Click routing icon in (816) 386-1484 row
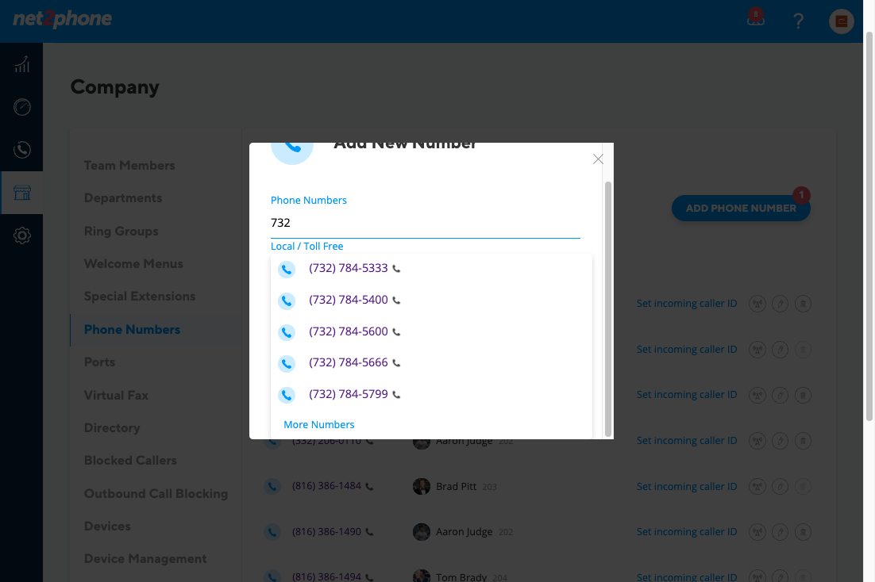 [x=757, y=487]
